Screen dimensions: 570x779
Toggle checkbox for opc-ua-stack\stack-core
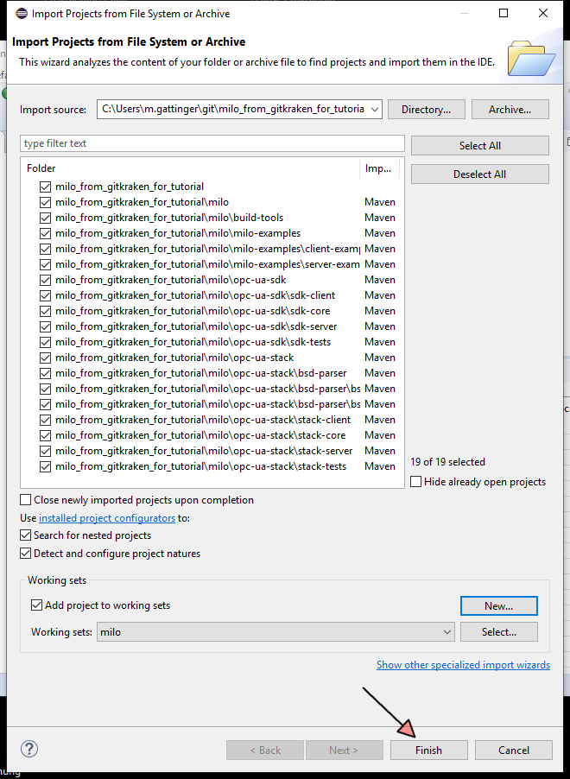(x=45, y=435)
